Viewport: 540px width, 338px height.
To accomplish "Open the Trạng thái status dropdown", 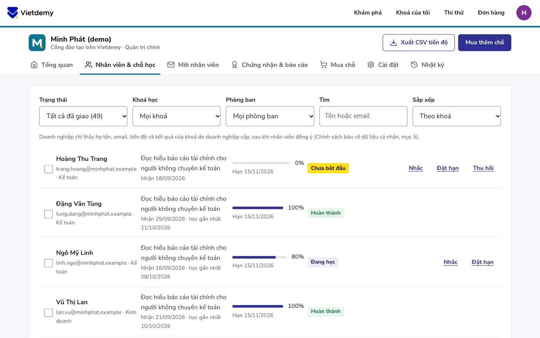I will click(83, 116).
